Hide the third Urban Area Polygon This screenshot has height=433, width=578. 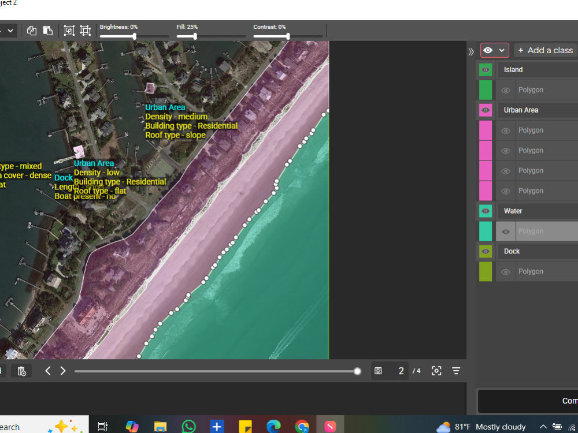point(506,171)
